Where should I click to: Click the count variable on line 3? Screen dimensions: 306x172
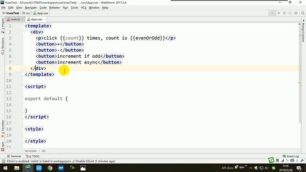click(72, 38)
